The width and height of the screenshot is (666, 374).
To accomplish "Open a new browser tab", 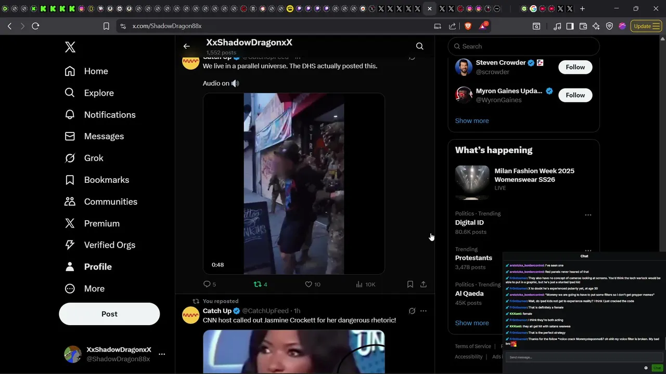I will point(582,9).
